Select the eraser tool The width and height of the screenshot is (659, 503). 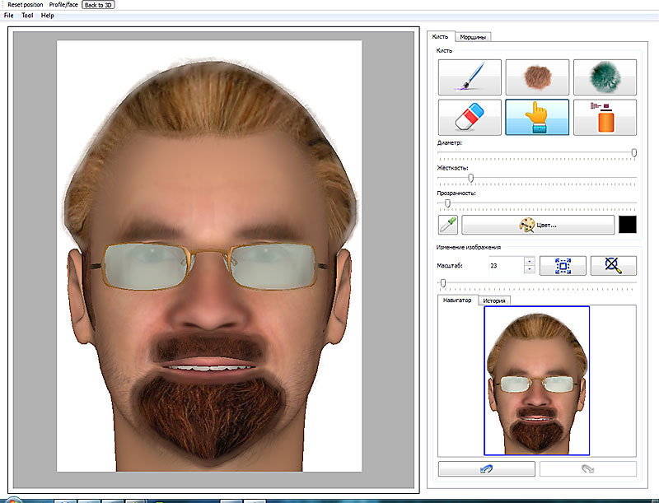[470, 117]
